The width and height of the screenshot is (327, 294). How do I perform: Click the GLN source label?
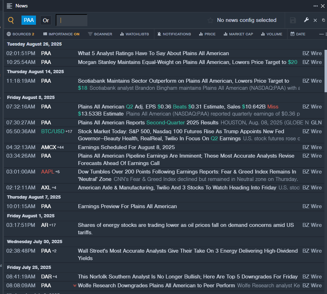click(x=316, y=123)
